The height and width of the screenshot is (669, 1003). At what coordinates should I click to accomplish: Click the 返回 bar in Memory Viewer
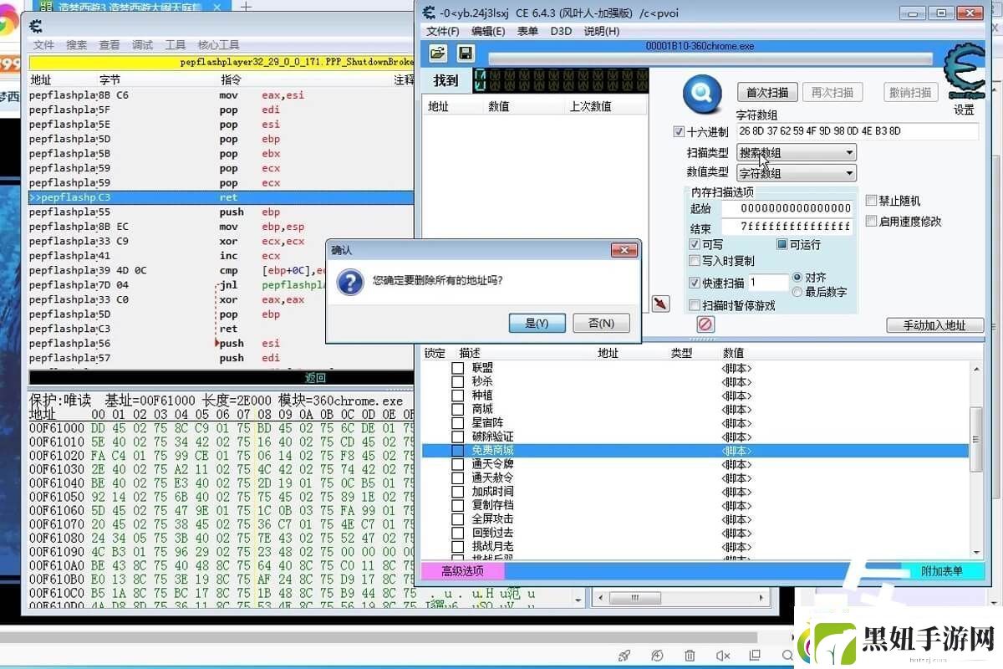[x=221, y=378]
